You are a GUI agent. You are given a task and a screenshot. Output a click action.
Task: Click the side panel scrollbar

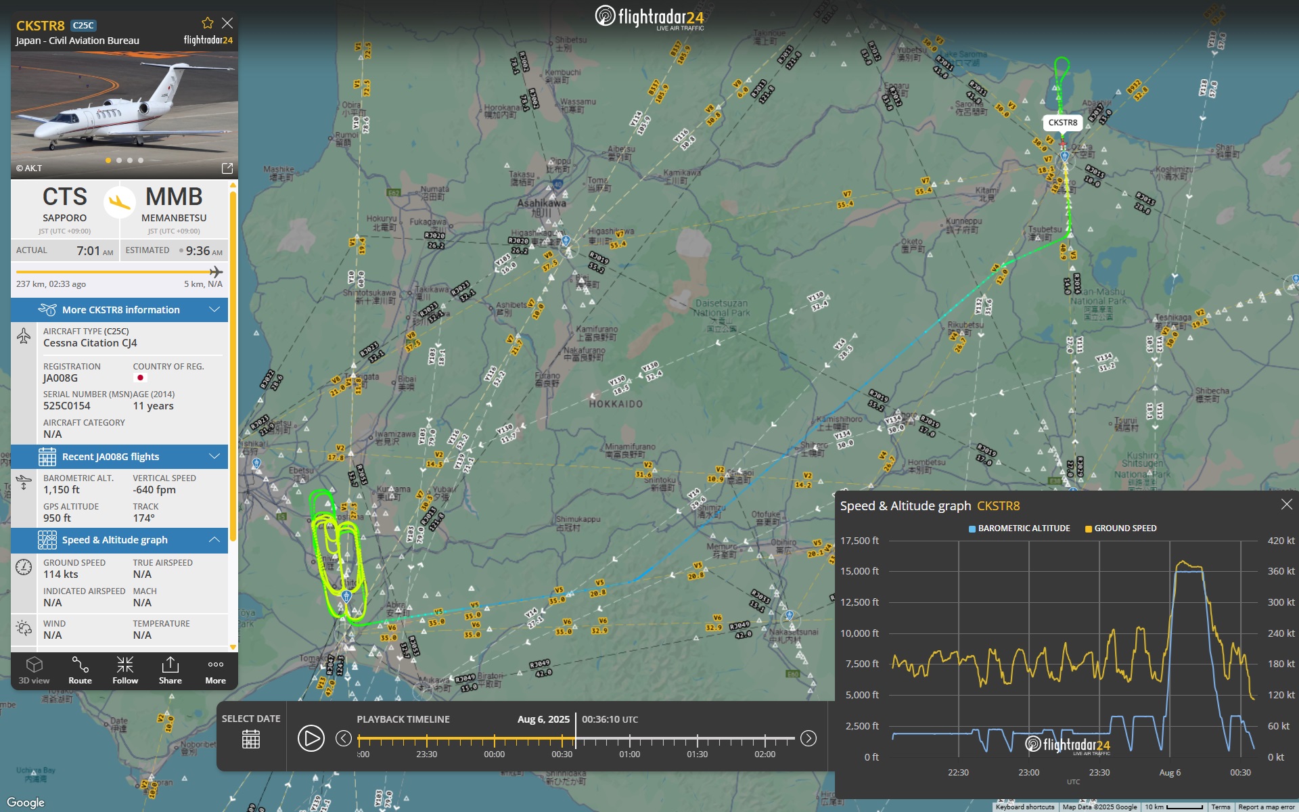(x=233, y=365)
